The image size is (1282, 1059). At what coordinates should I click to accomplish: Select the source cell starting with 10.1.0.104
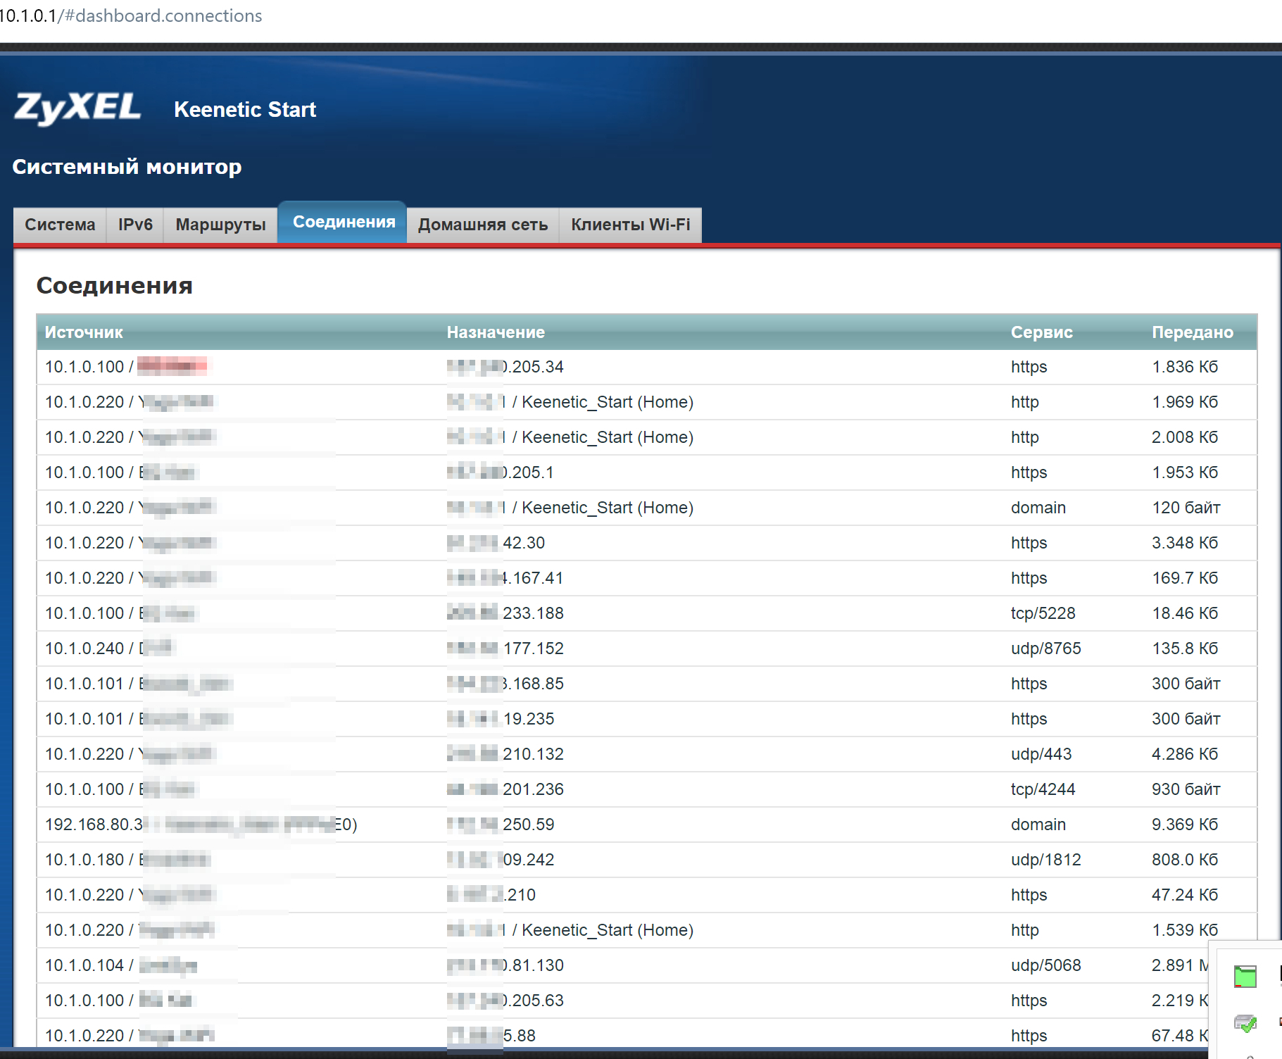pos(121,965)
